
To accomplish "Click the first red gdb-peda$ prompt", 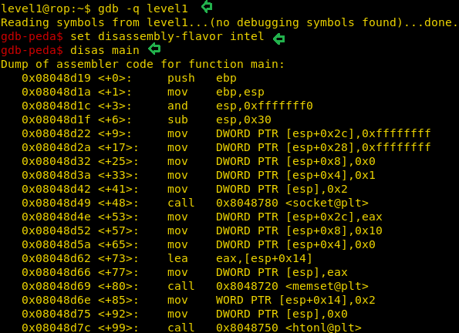I will (x=32, y=36).
